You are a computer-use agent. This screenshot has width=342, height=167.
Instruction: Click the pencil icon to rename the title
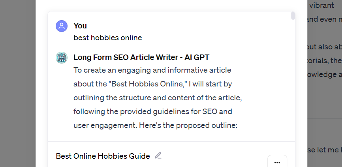pos(158,156)
